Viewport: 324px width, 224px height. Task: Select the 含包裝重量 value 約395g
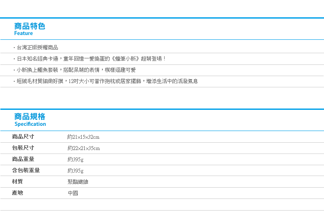click(x=76, y=171)
